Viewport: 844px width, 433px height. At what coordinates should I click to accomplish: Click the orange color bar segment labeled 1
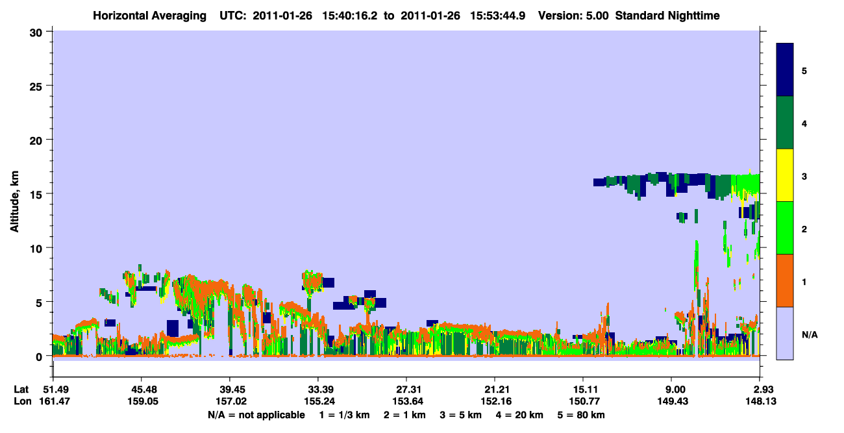pyautogui.click(x=785, y=280)
